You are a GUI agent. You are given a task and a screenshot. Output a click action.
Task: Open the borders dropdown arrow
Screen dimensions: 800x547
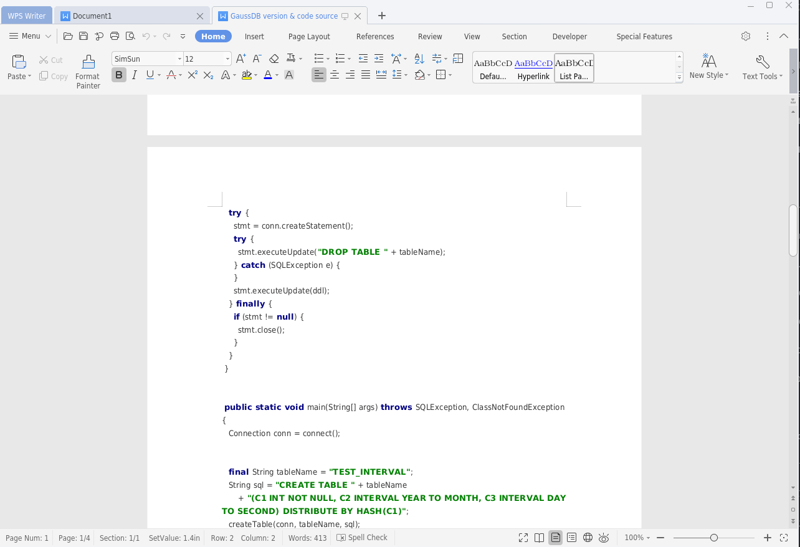450,75
